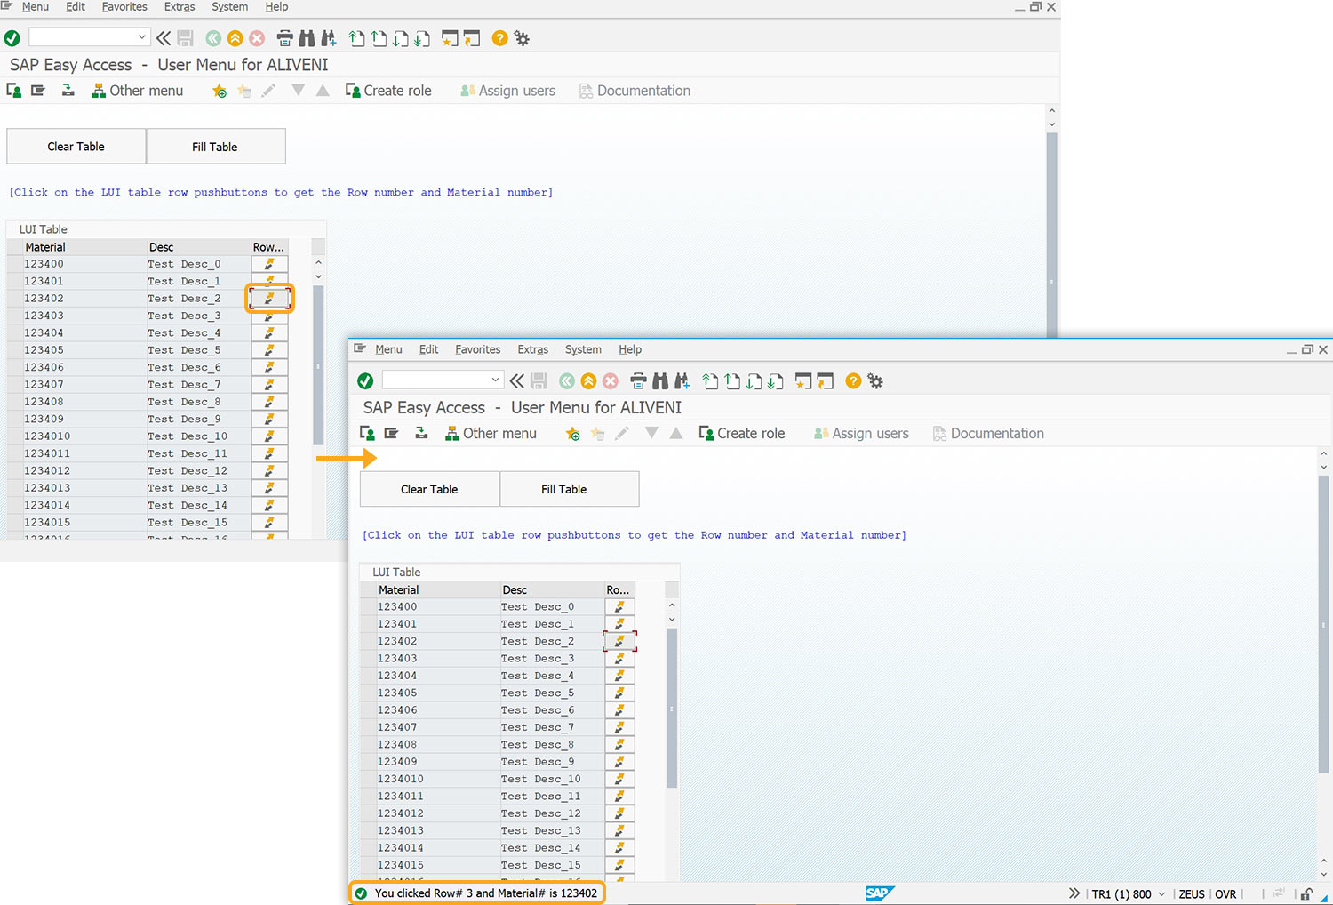The width and height of the screenshot is (1333, 905).
Task: Click Material column header in front window table
Action: click(x=439, y=589)
